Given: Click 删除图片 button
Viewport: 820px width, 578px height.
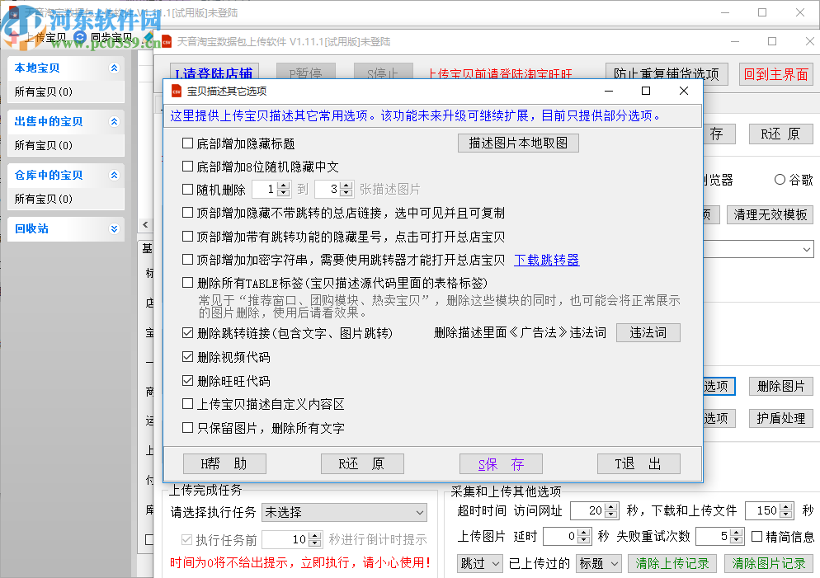Looking at the screenshot, I should pyautogui.click(x=780, y=386).
